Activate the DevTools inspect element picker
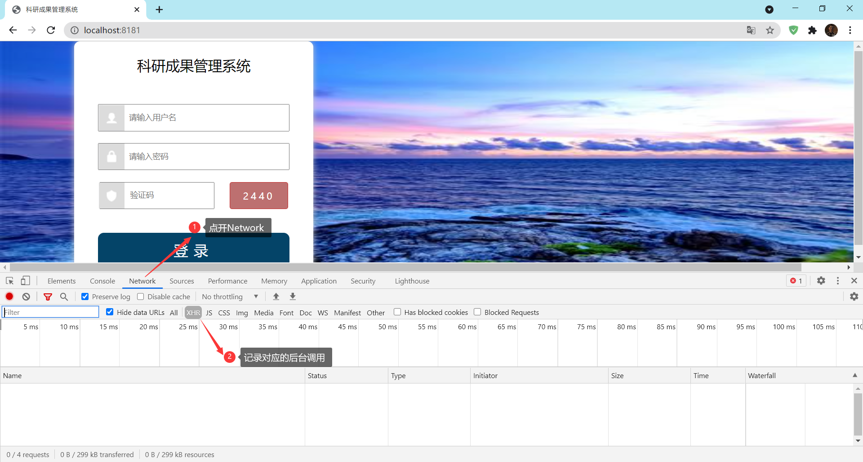 [9, 281]
